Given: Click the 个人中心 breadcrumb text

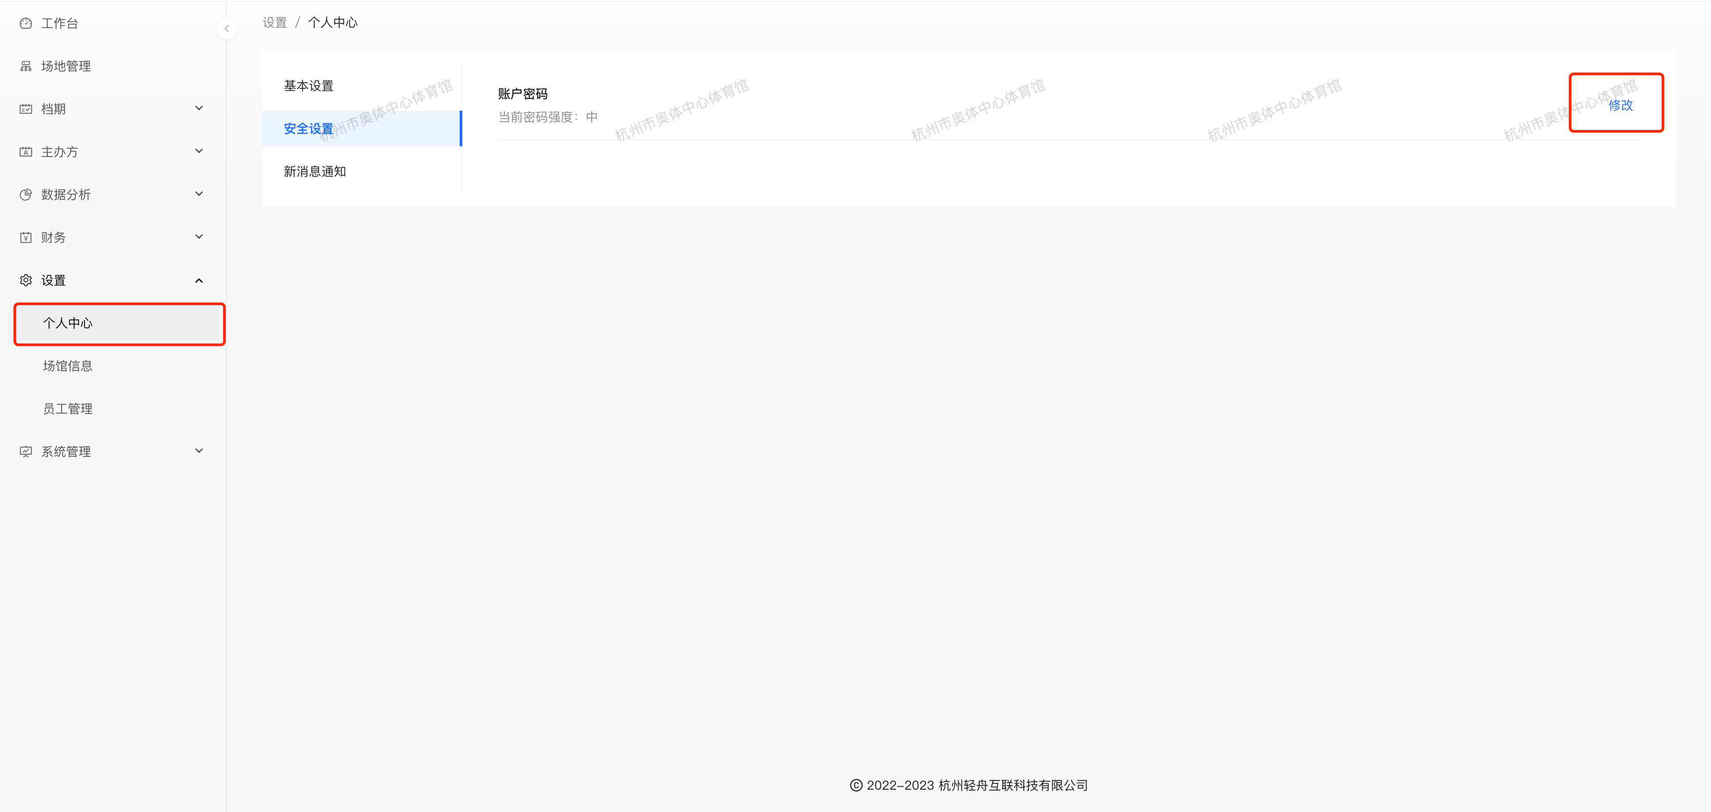Looking at the screenshot, I should (x=333, y=23).
